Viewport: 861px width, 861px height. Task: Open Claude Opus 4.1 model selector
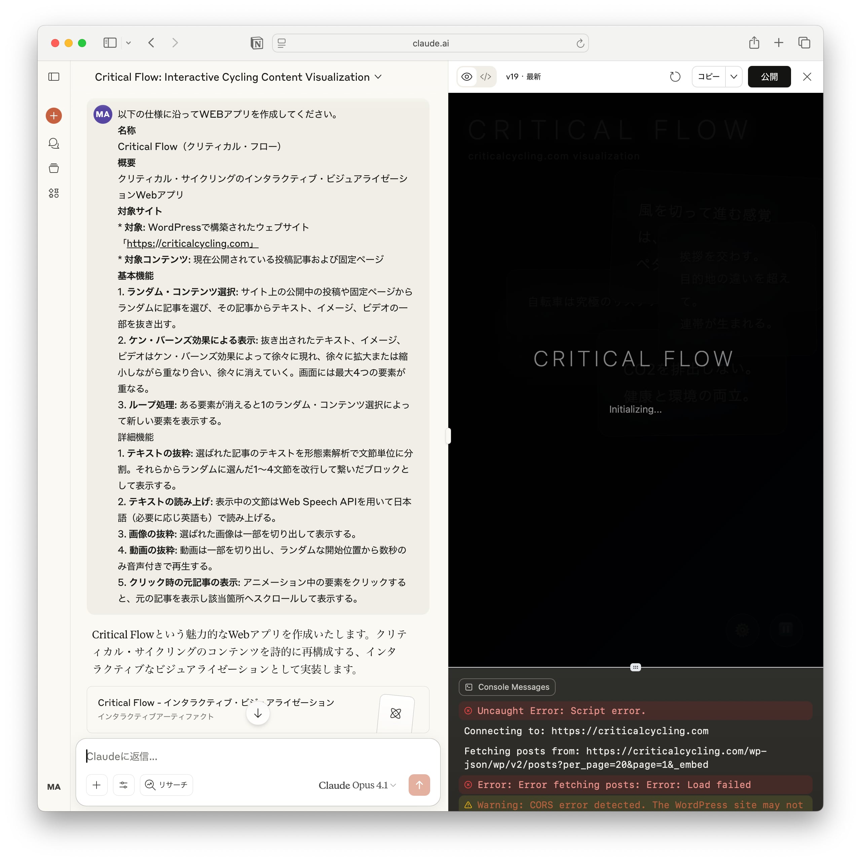coord(357,785)
